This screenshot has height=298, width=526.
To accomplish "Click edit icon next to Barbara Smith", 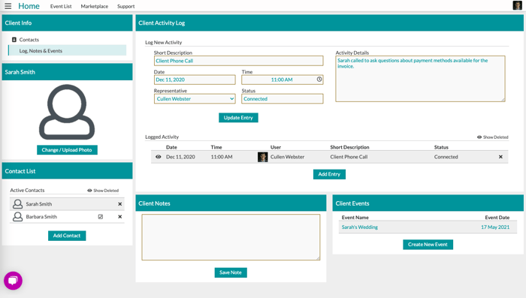I will point(100,216).
